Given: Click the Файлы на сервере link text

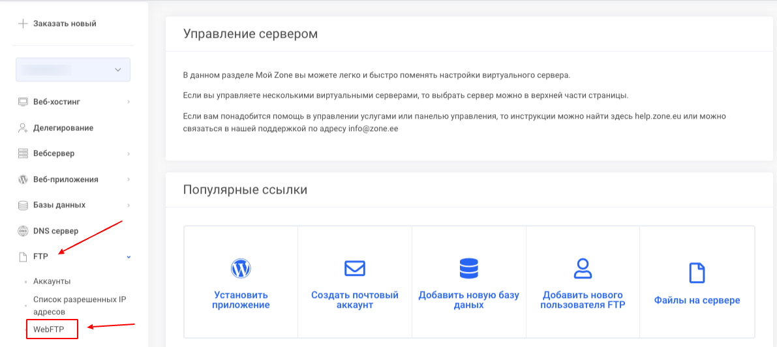Looking at the screenshot, I should (x=697, y=301).
